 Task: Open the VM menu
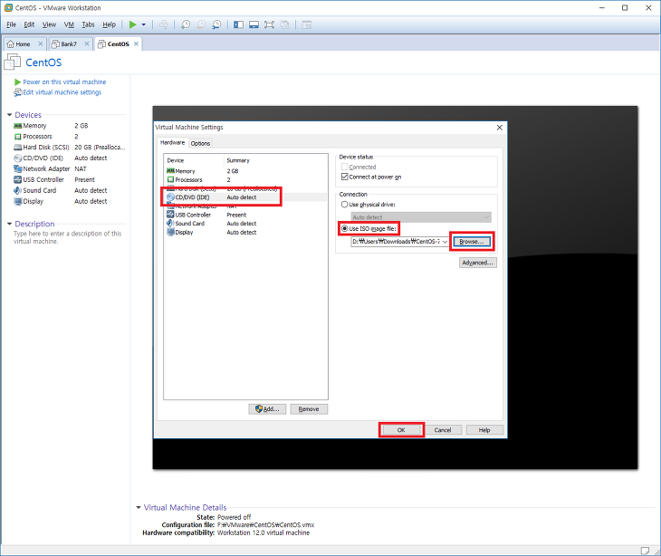[69, 24]
